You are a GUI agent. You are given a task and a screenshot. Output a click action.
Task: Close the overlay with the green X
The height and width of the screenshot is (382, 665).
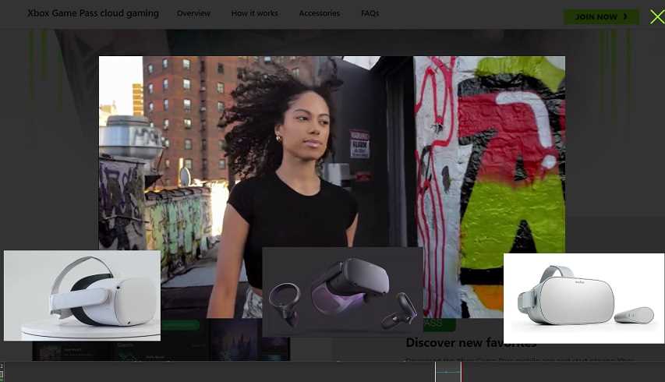pyautogui.click(x=656, y=16)
